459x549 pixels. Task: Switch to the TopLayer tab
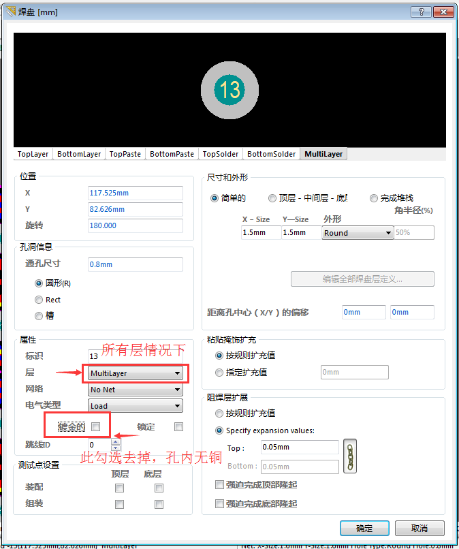[33, 154]
